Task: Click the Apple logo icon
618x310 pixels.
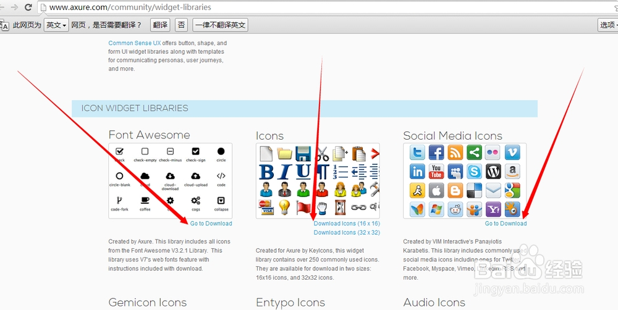Action: 436,191
